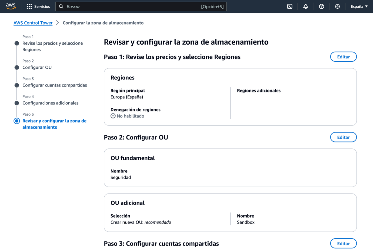Click Editar for Paso 1 Regiones

coord(343,56)
